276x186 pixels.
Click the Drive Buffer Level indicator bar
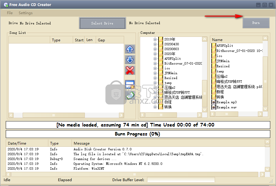click(x=181, y=180)
